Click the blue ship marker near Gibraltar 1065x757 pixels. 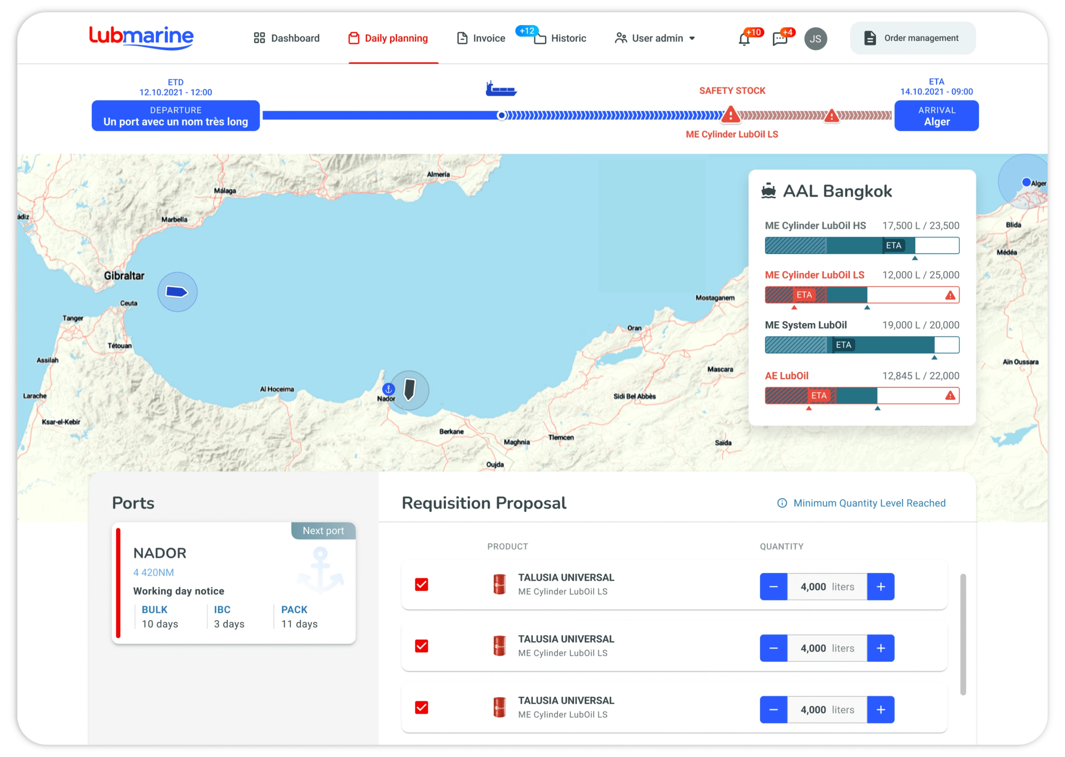[177, 292]
